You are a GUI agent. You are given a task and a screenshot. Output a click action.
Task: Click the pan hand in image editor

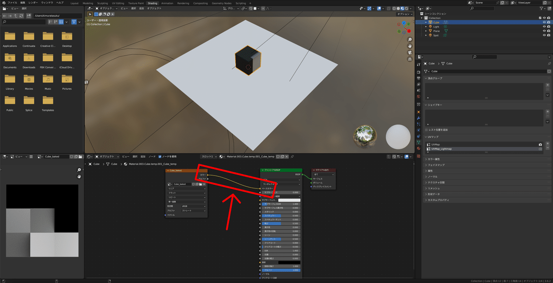coord(79,176)
